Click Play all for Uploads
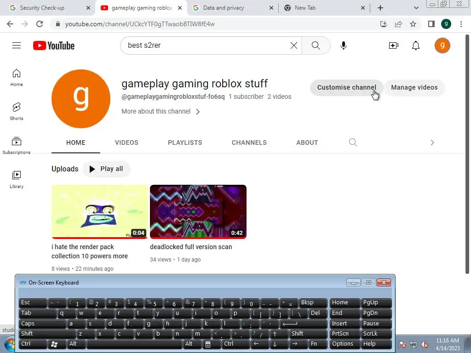The width and height of the screenshot is (471, 353). click(x=106, y=169)
